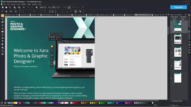
Task: Switch to the EmbeddedTable.xar document tab
Action: click(48, 15)
